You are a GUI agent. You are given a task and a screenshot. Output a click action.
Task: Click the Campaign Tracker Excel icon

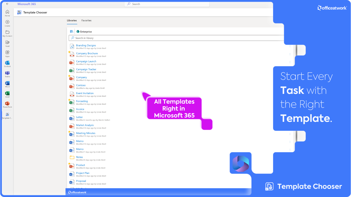pyautogui.click(x=72, y=70)
